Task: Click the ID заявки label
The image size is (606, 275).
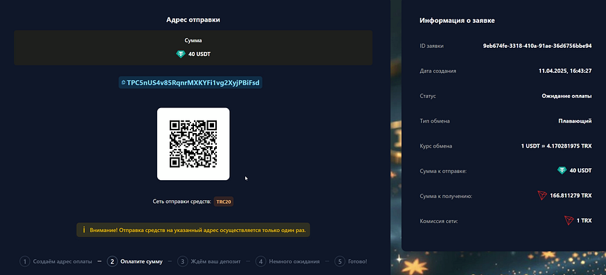Action: 431,46
